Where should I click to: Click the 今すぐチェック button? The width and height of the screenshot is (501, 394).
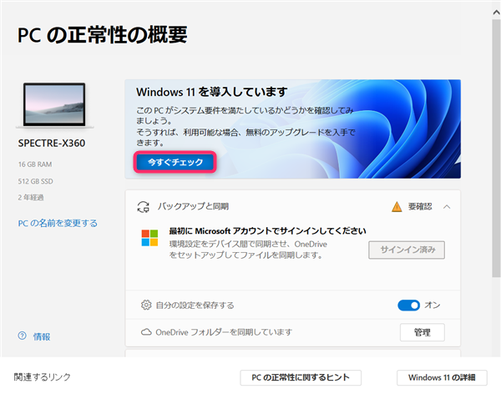pyautogui.click(x=175, y=162)
